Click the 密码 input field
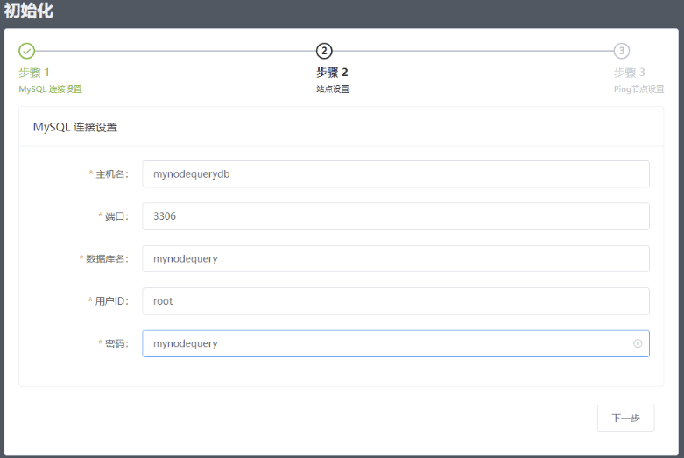Screen dimensions: 684x458 385,343
